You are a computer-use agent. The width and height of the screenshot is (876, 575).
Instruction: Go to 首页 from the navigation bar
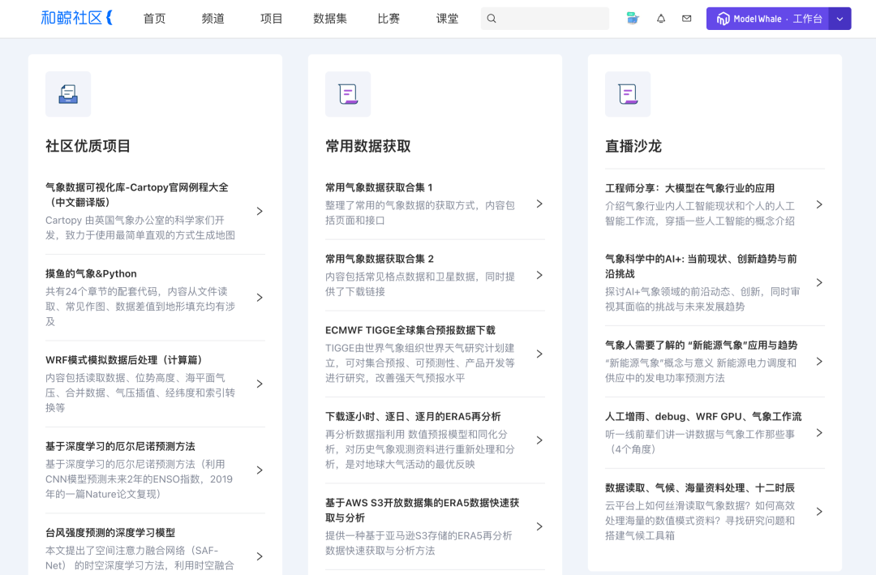pos(154,18)
